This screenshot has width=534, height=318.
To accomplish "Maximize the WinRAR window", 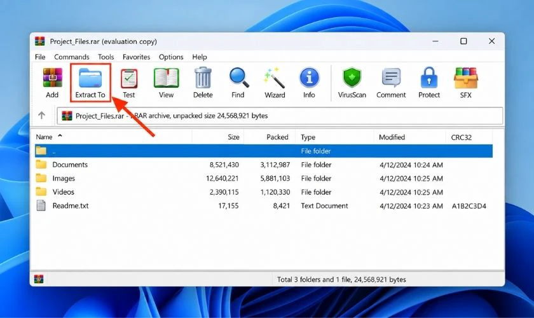I will tap(463, 41).
